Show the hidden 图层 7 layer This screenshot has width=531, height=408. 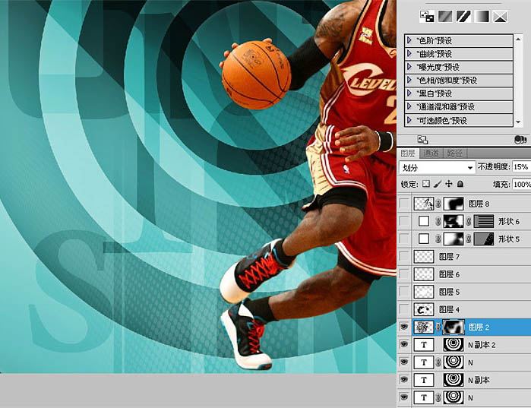coord(404,257)
